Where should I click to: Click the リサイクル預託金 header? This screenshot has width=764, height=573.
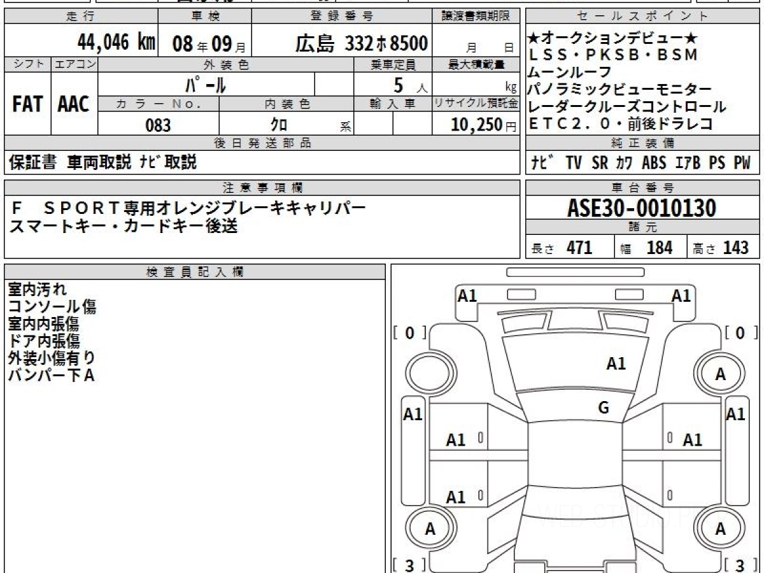pos(476,104)
